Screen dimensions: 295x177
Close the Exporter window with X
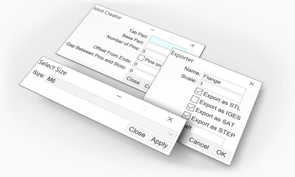click(x=252, y=83)
